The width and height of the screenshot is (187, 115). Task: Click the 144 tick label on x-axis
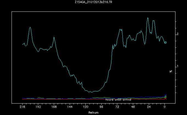pos(70,107)
